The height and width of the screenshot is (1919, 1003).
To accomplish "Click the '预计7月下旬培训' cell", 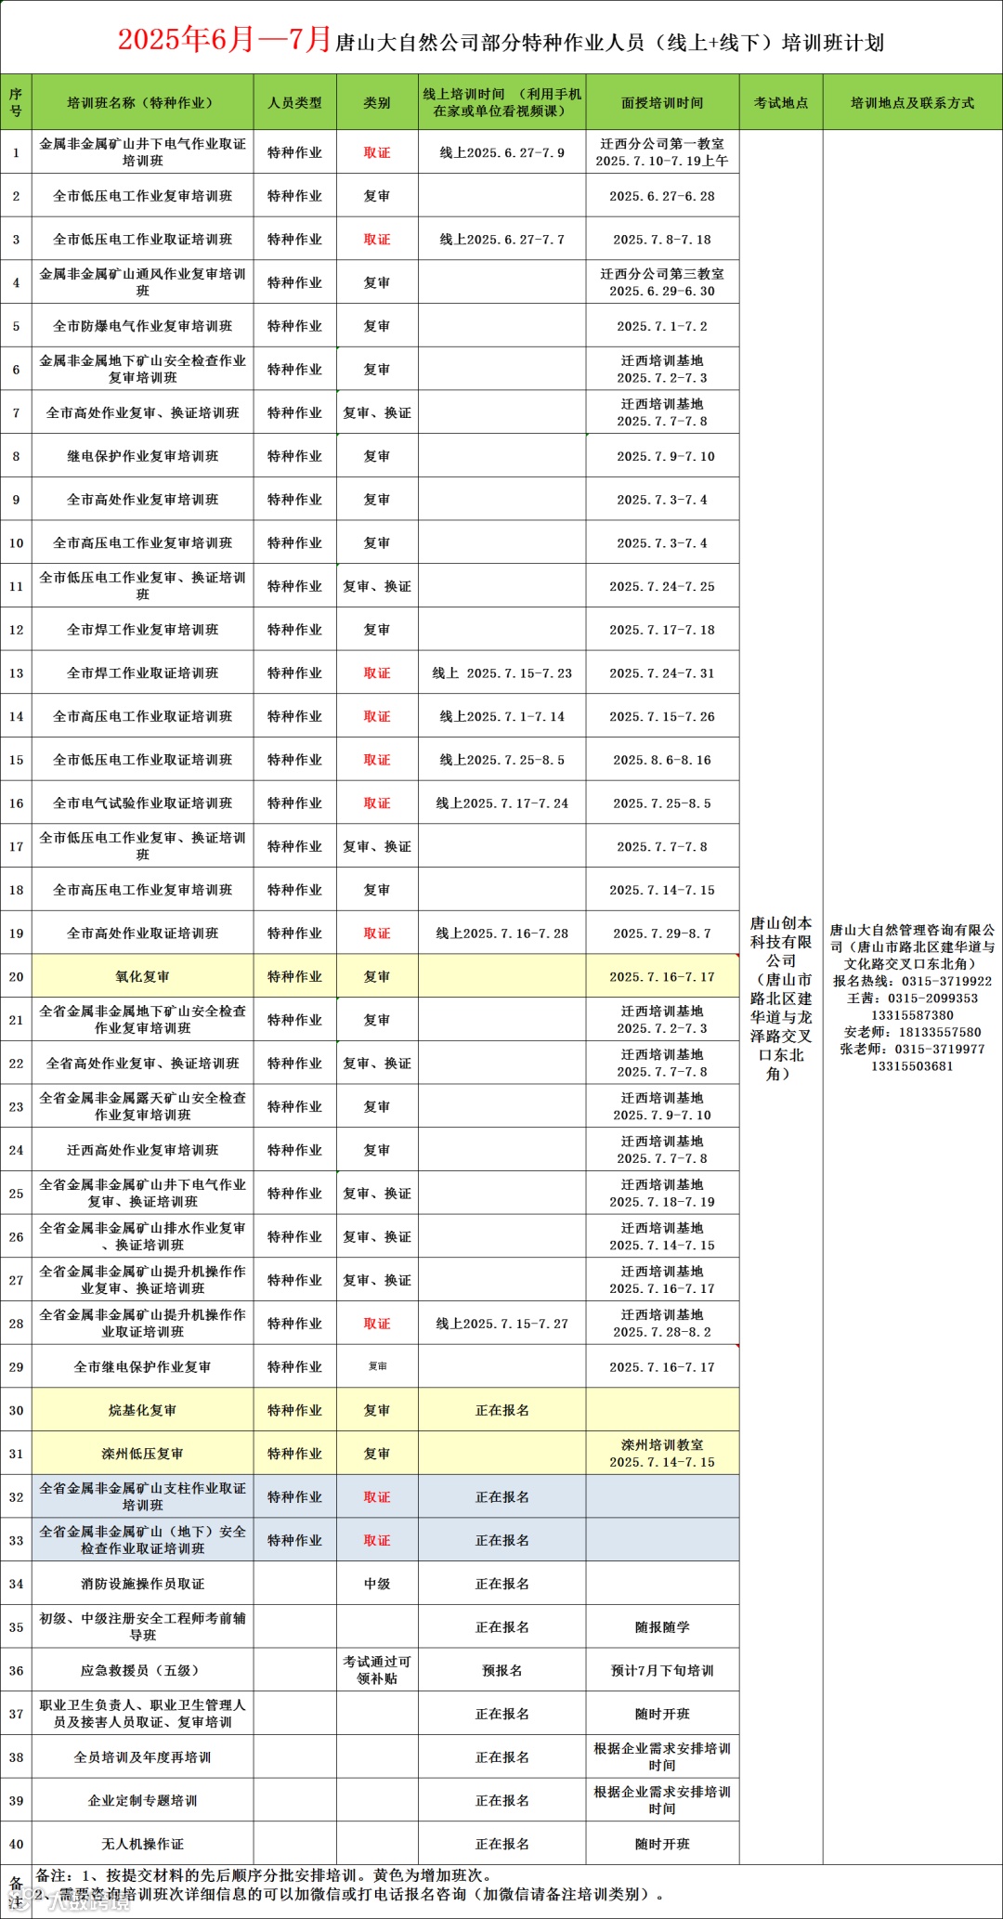I will click(662, 1670).
